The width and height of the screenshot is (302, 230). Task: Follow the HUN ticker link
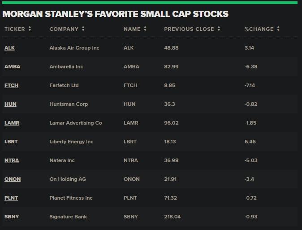(x=10, y=104)
